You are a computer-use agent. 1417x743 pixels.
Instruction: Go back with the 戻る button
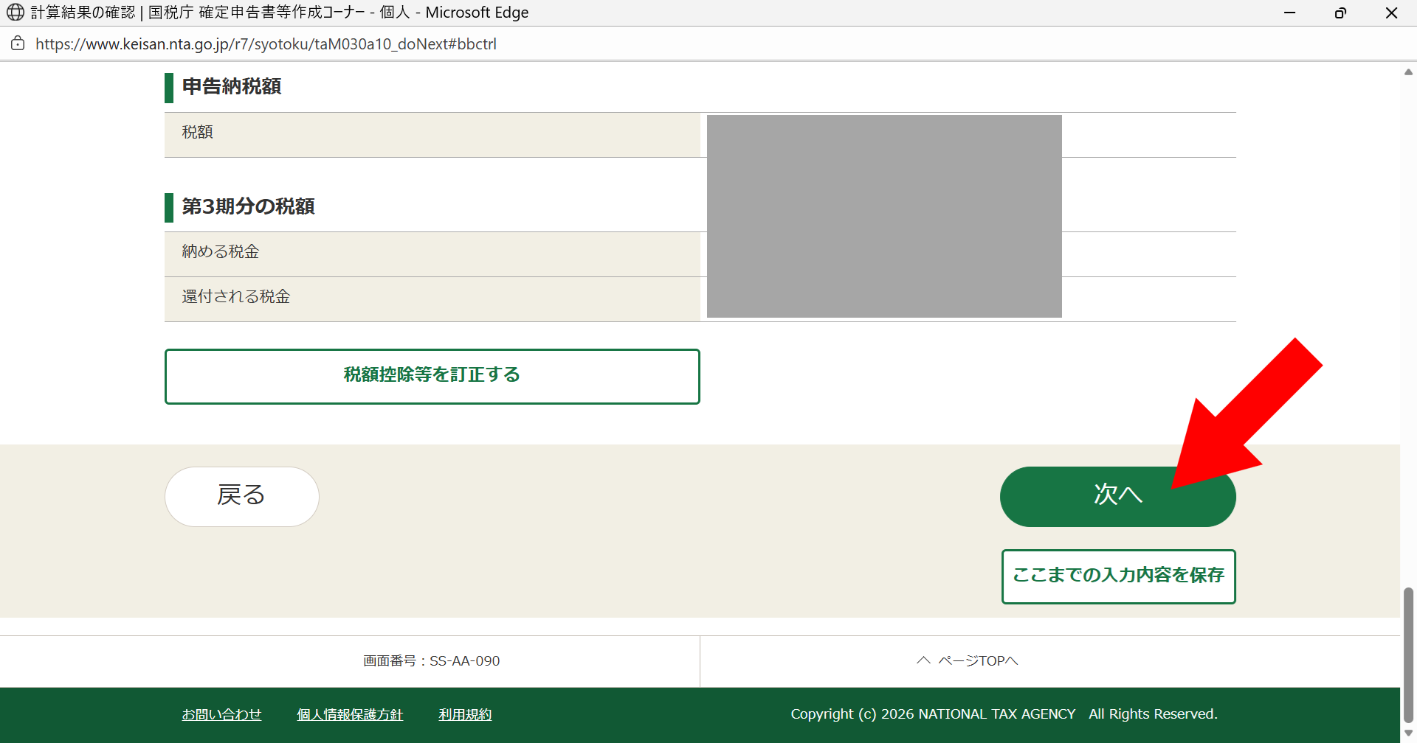tap(241, 496)
